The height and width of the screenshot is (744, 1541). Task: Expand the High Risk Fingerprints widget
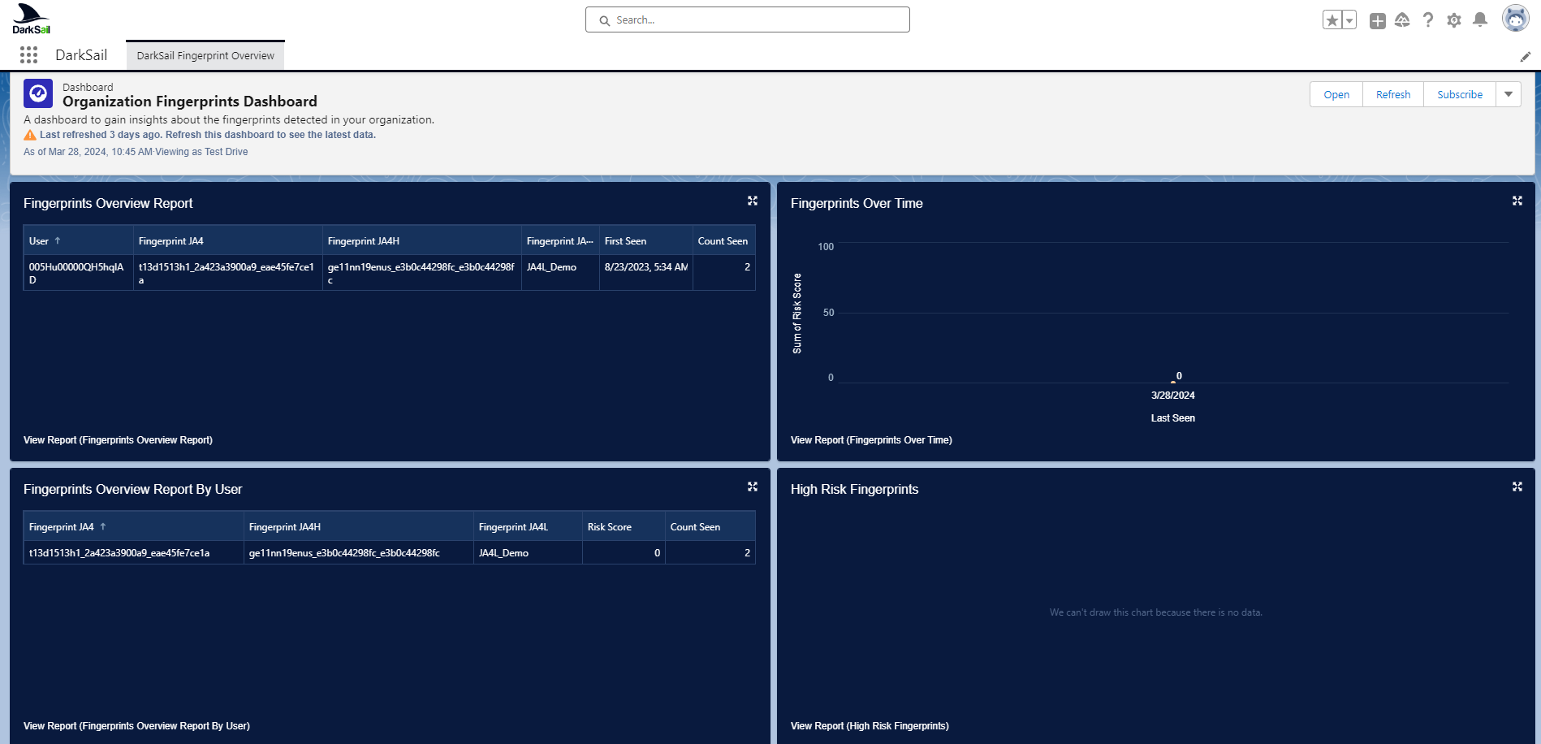[1517, 487]
